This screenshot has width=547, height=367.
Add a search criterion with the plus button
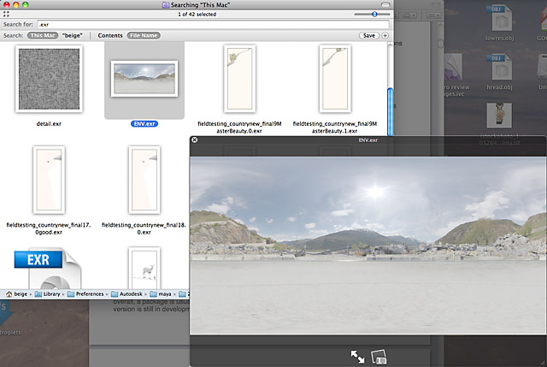(x=385, y=36)
